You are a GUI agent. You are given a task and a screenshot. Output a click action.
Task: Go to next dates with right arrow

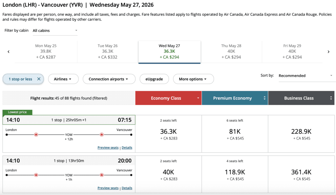328,52
